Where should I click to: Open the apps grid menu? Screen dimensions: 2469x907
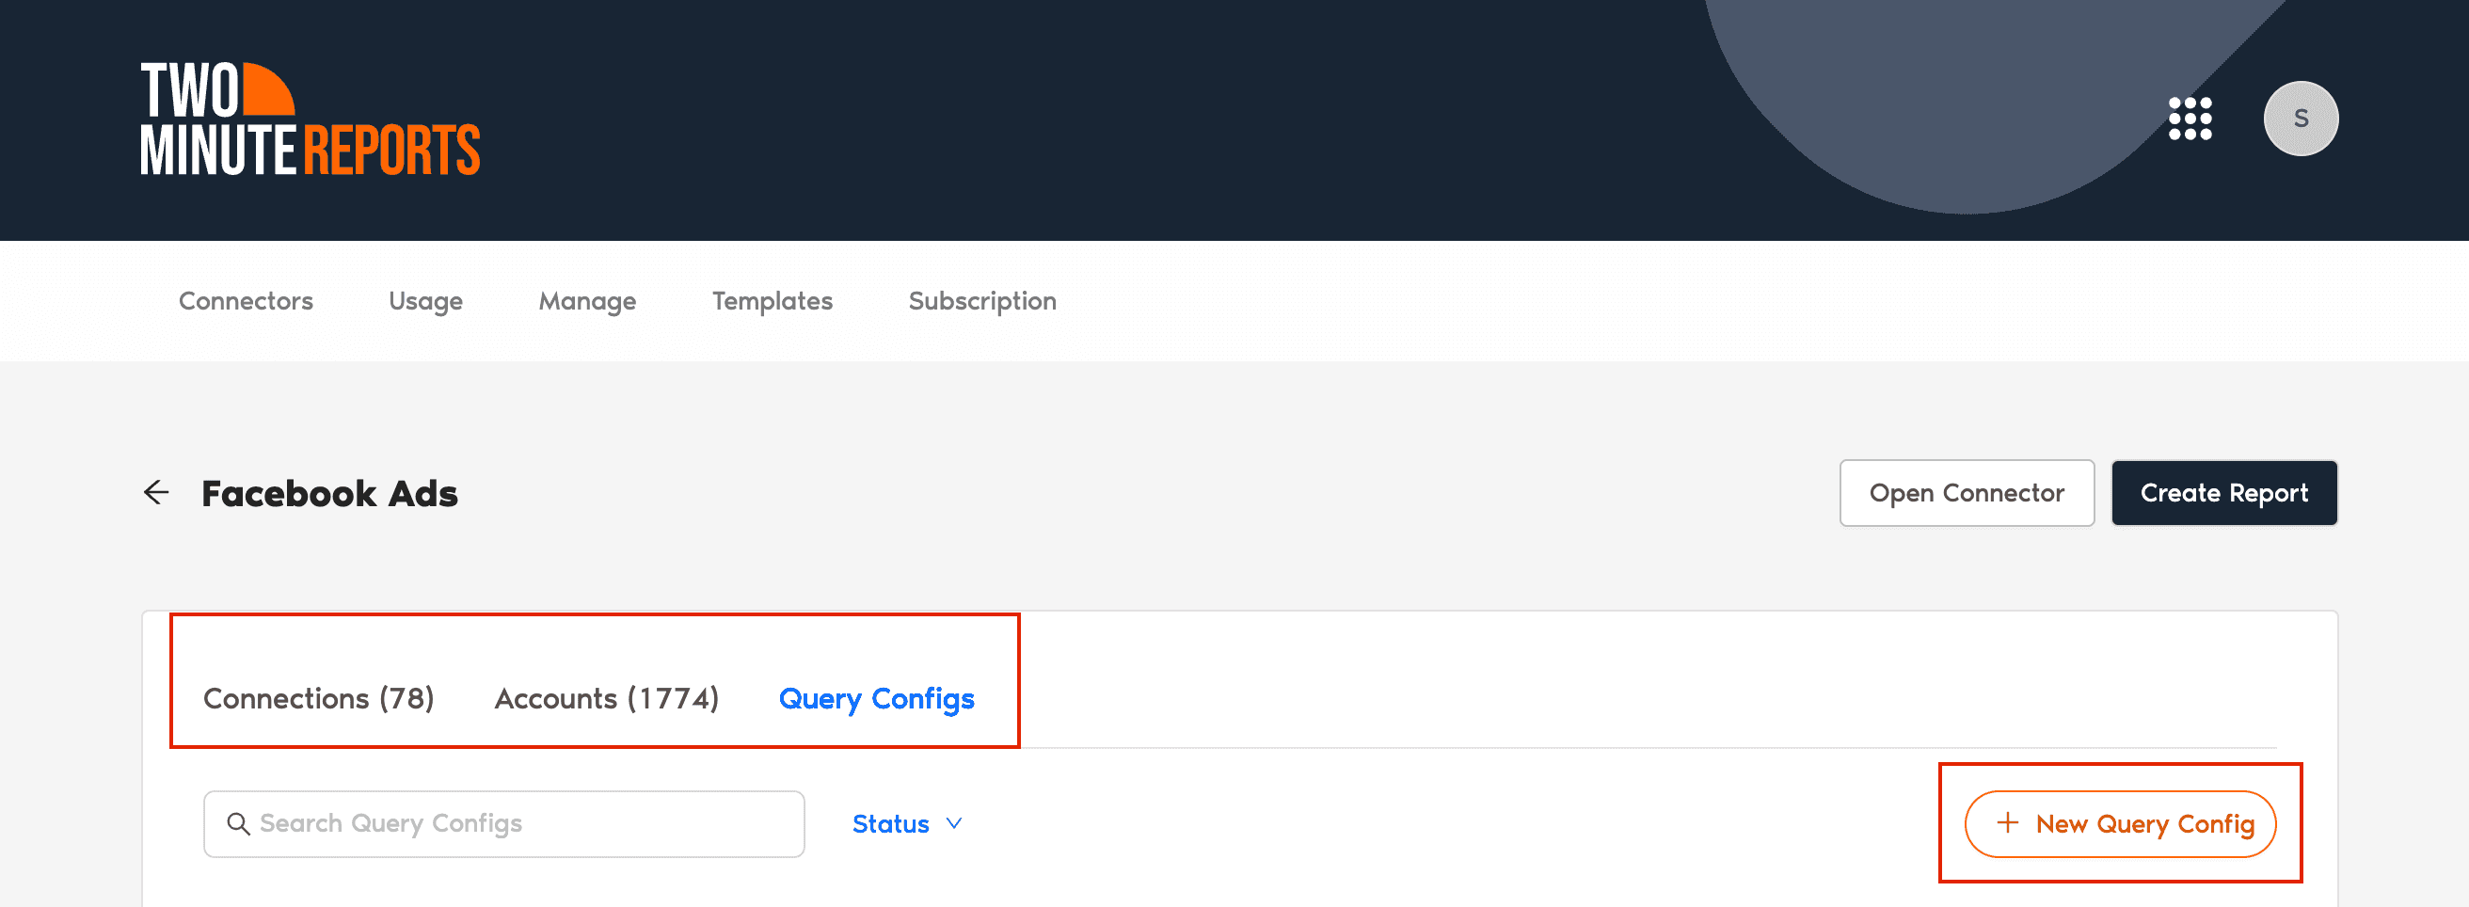[2190, 119]
